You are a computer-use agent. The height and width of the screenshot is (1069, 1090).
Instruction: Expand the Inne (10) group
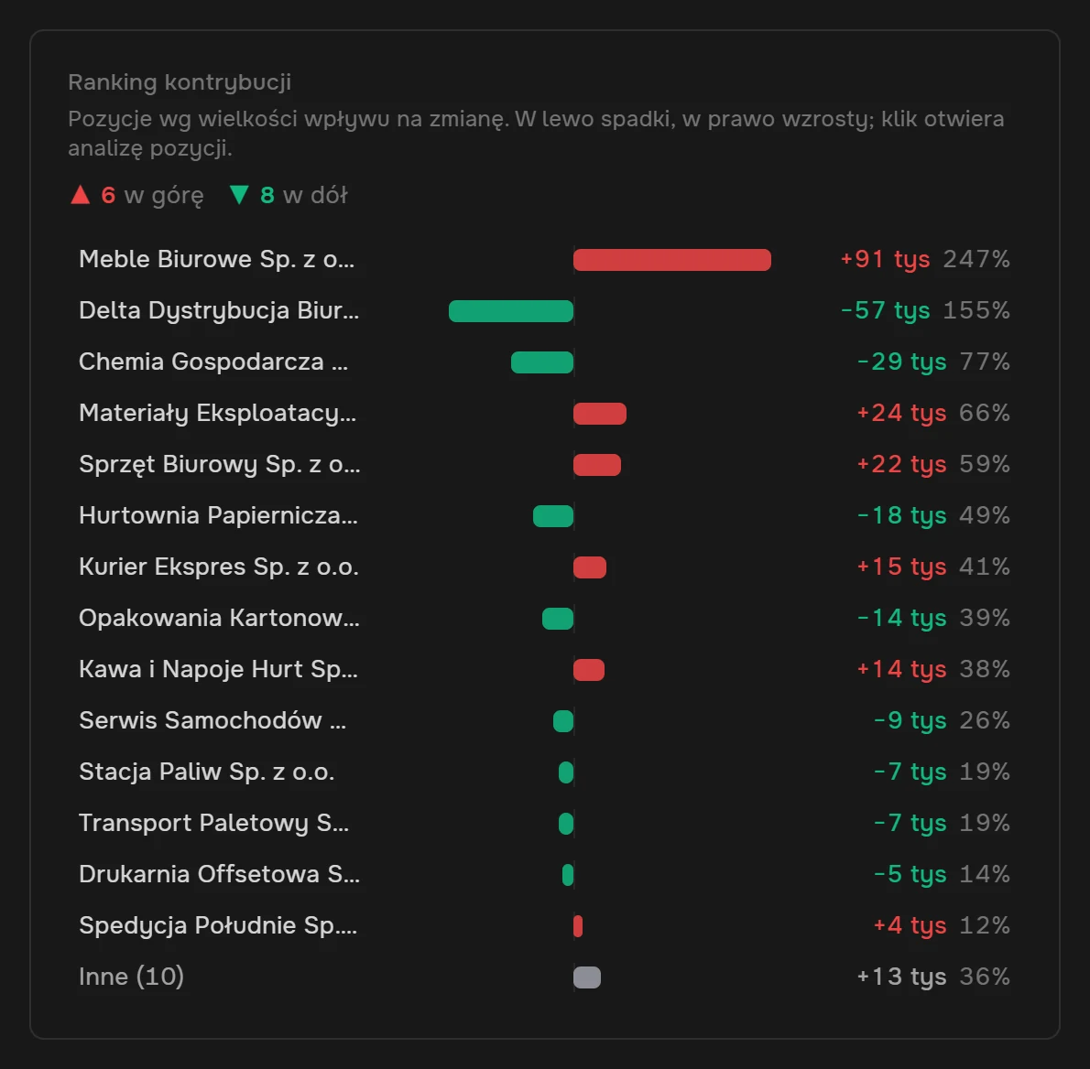(544, 977)
